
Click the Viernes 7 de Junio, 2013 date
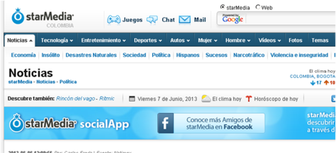167,99
